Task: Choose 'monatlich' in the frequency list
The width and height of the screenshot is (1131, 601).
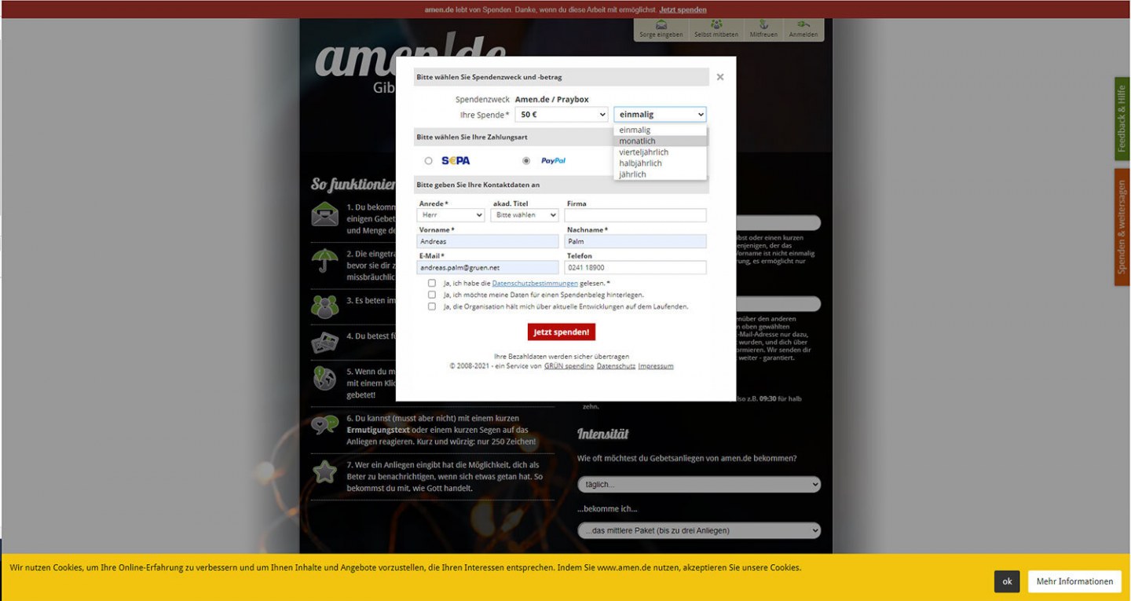Action: click(x=660, y=141)
